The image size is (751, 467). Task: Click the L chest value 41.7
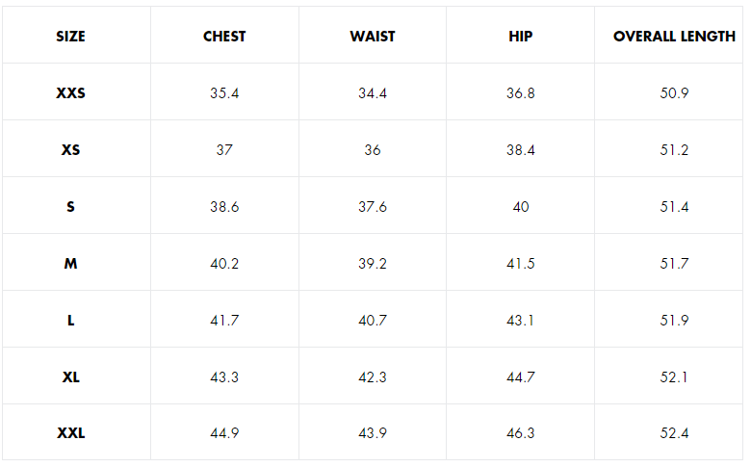coord(224,321)
